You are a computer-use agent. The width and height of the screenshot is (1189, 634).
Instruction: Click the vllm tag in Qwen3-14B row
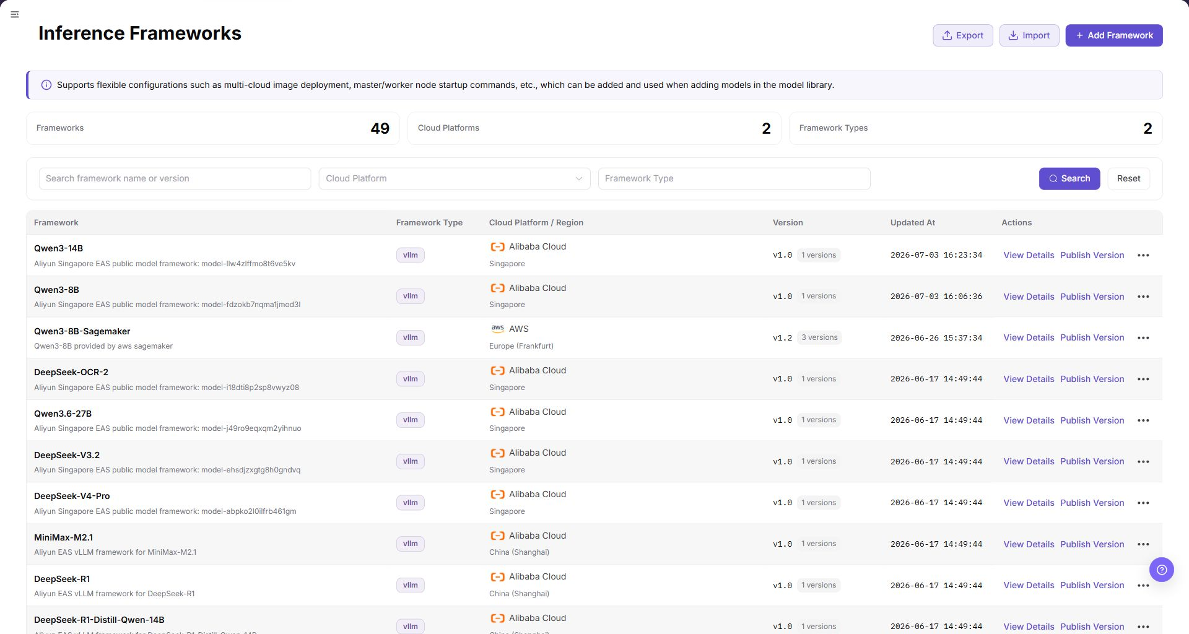(410, 255)
